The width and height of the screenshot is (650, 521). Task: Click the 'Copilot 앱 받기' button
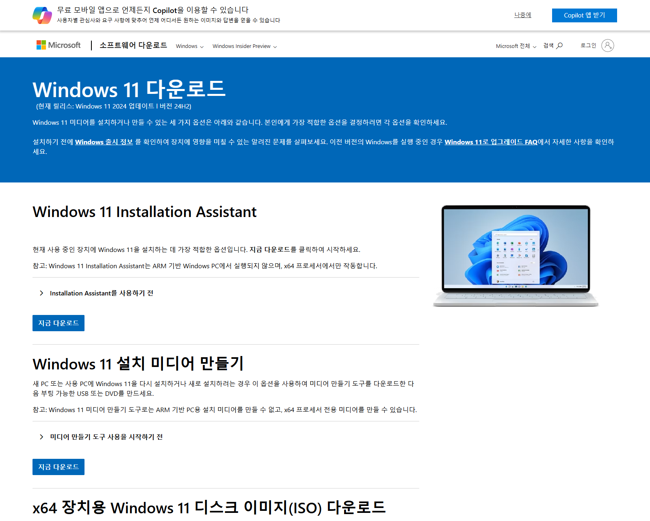[x=584, y=15]
